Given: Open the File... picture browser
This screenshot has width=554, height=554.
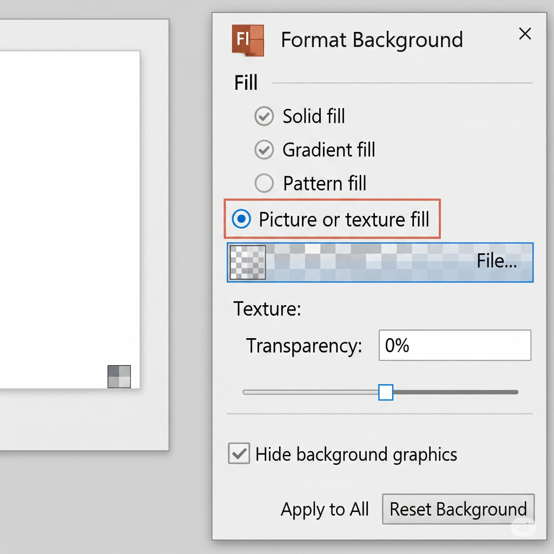Looking at the screenshot, I should tap(496, 262).
